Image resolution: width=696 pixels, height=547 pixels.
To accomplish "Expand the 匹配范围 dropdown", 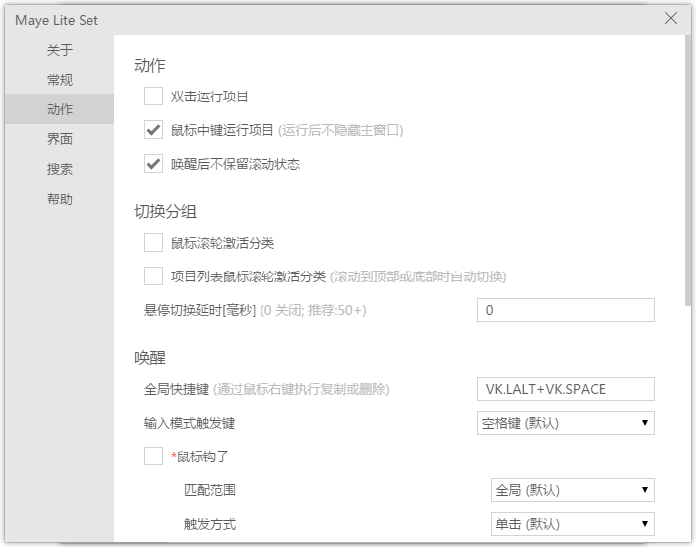I will click(573, 490).
